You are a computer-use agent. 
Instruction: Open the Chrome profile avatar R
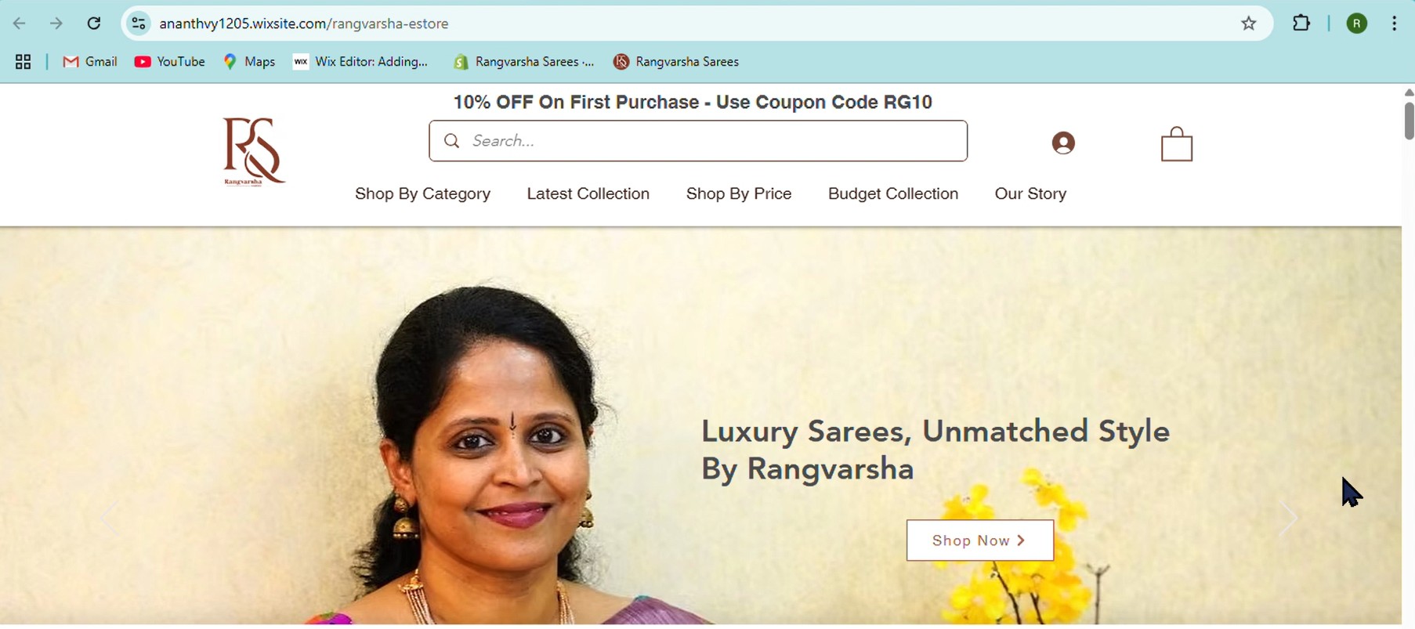[x=1357, y=23]
